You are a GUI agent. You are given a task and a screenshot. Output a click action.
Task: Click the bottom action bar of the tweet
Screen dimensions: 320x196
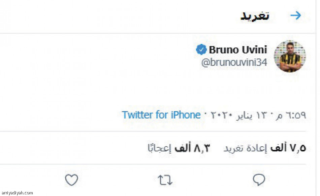pyautogui.click(x=160, y=180)
